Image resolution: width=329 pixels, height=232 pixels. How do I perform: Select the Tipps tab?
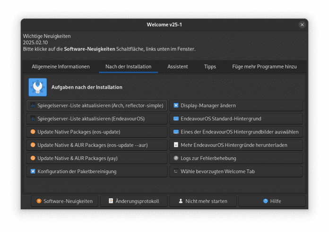[x=210, y=67]
